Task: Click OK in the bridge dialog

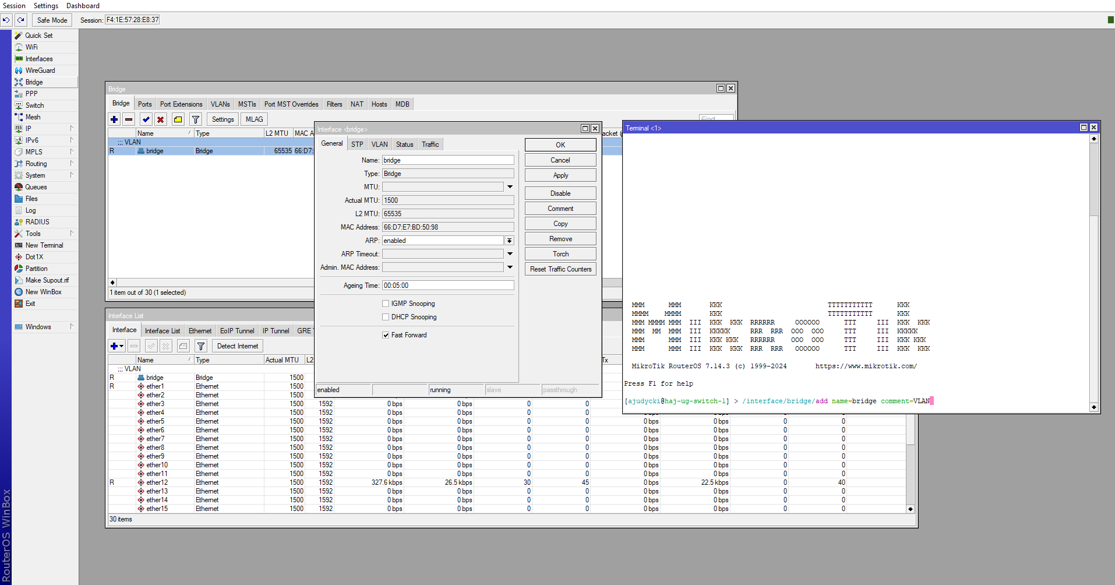Action: [x=560, y=145]
